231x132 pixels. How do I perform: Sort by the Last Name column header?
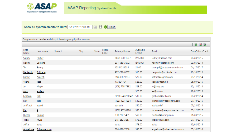coord(42,51)
